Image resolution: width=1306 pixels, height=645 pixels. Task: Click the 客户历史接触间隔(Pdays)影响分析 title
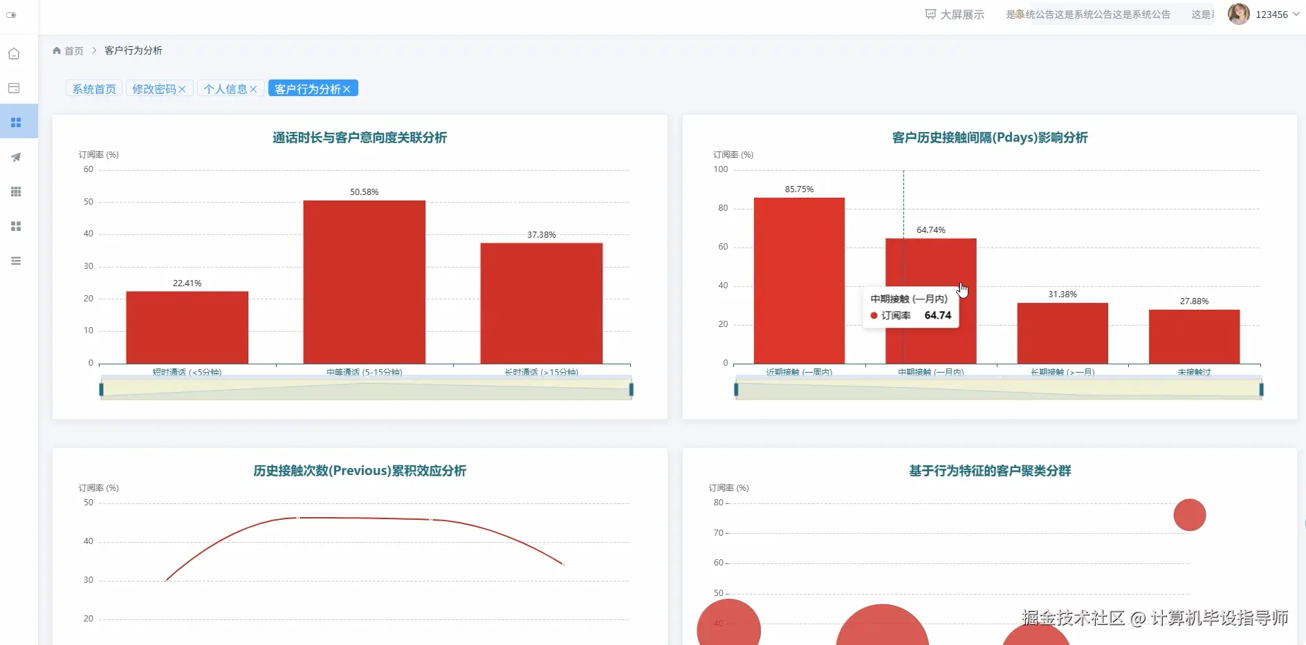coord(990,138)
